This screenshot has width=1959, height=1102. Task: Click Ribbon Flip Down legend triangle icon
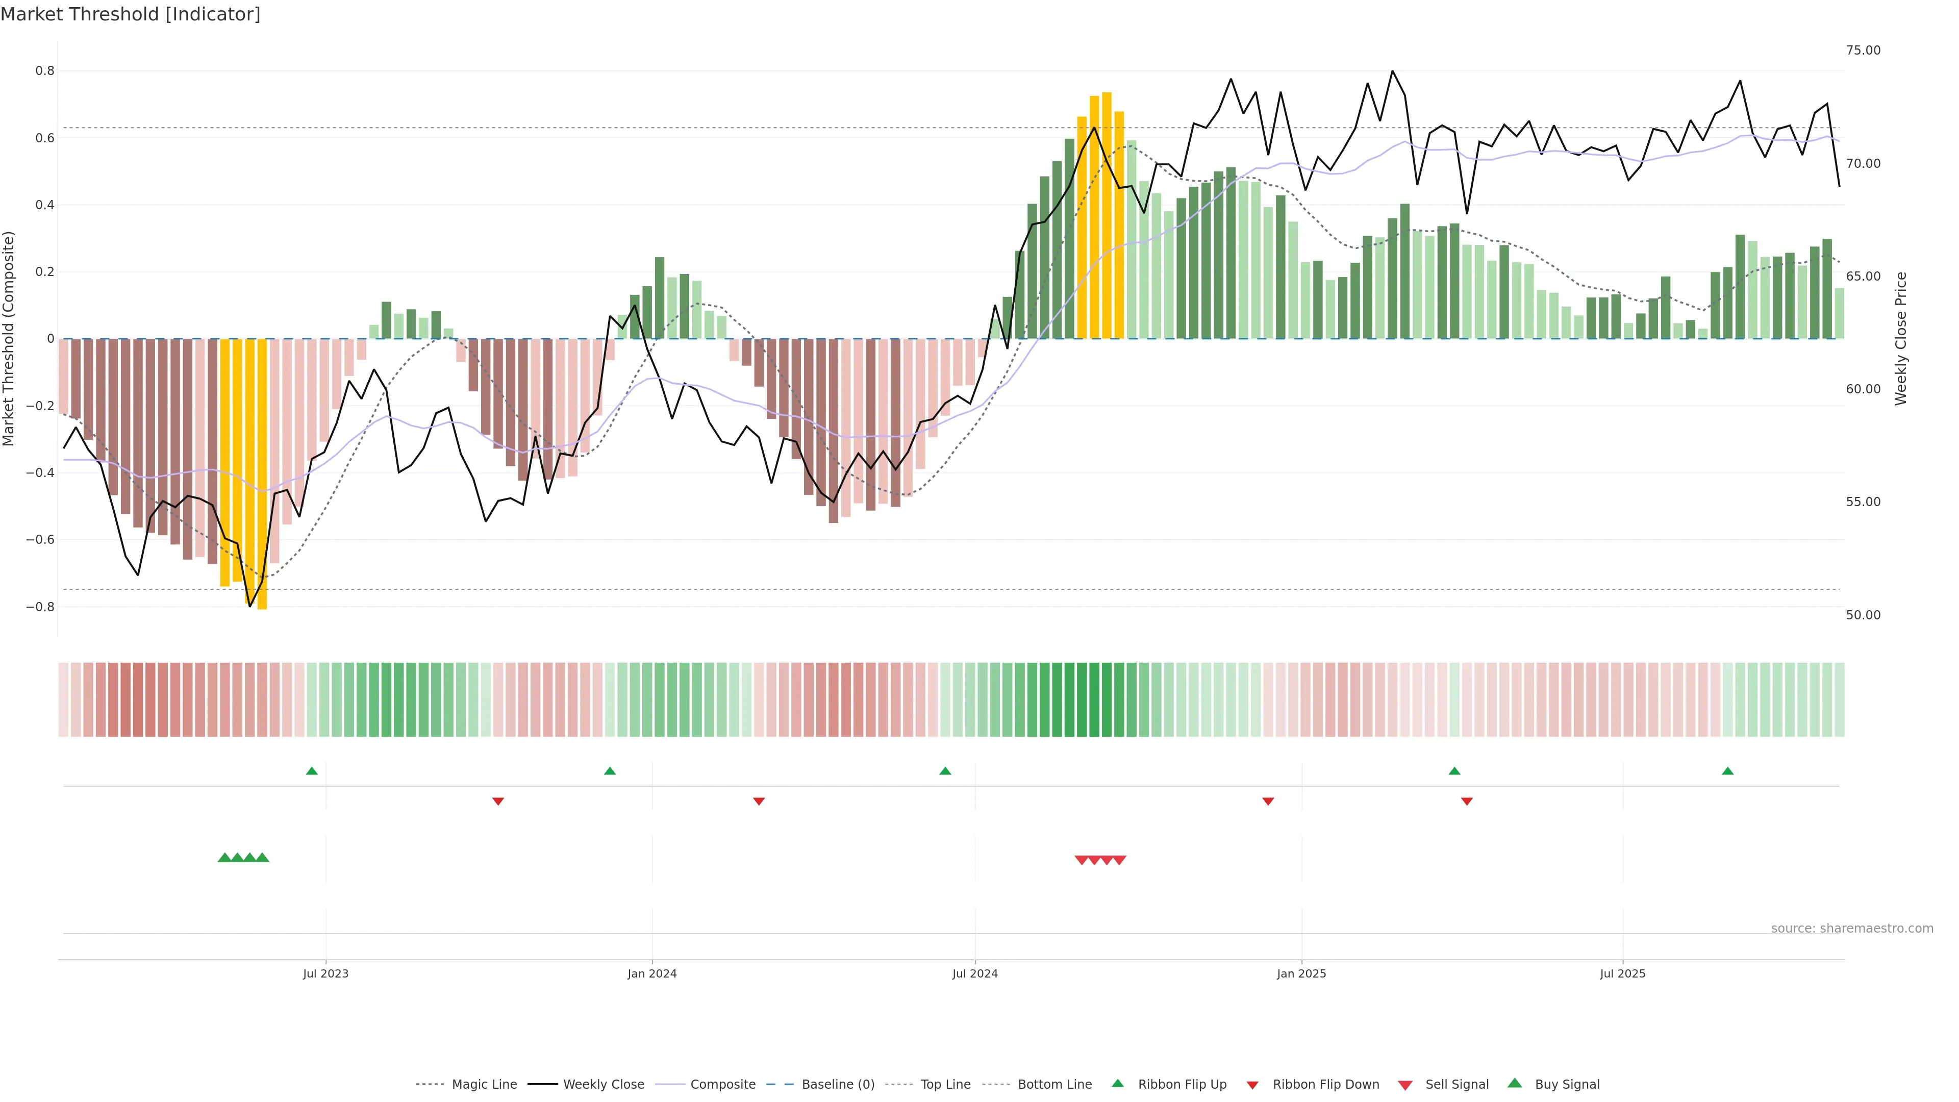coord(1252,1085)
